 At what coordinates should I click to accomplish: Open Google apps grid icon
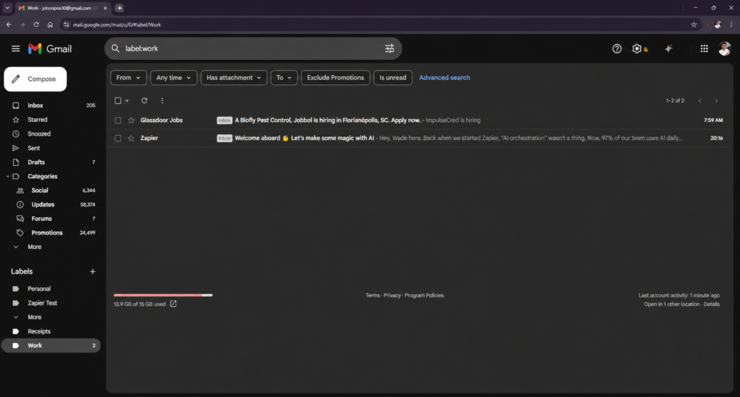pos(704,48)
